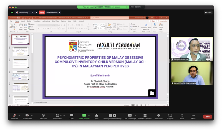The image size is (222, 131).
Task: Open the Apps panel
Action: (182, 116)
